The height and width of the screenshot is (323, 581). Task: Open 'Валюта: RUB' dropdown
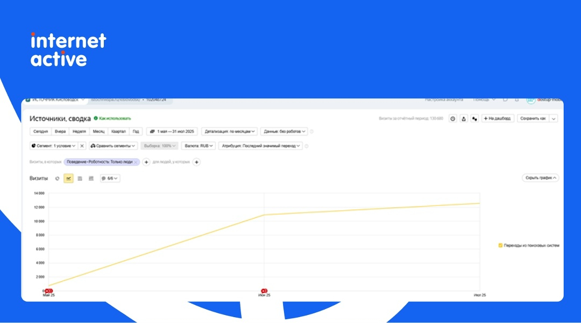199,146
